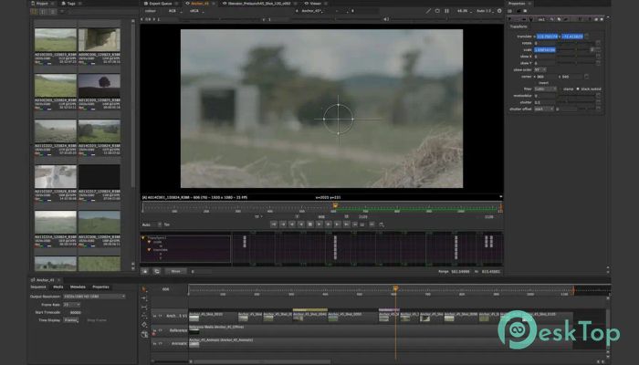Click the project bin vertical scrollbar

click(x=133, y=103)
